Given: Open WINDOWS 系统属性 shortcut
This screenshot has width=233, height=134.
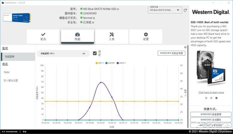Looking at the screenshot, I should (x=211, y=120).
